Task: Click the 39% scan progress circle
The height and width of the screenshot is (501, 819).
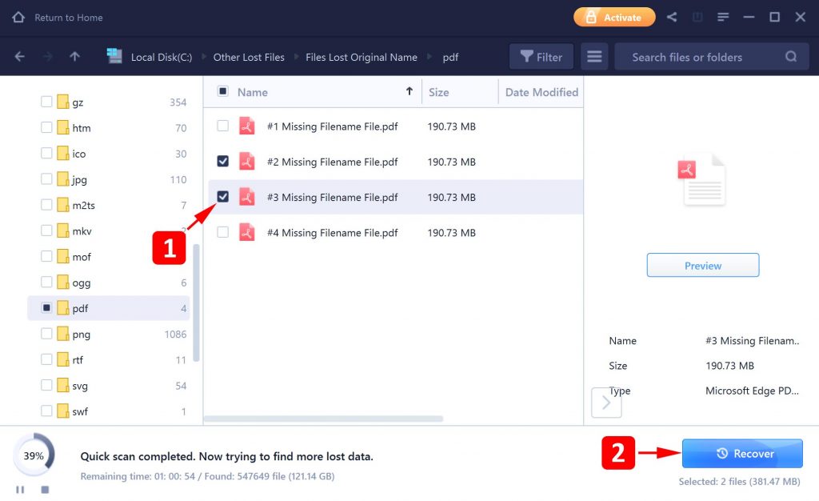Action: click(x=33, y=454)
